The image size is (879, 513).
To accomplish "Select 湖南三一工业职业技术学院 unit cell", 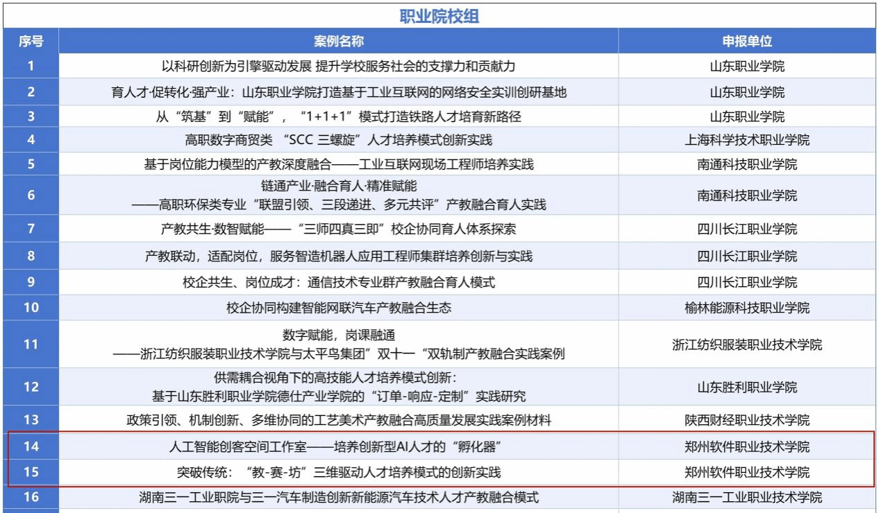I will 746,497.
